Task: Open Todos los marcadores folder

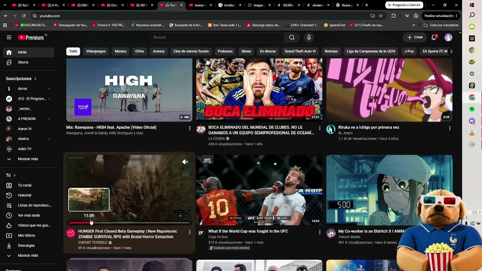Action: pos(441,25)
